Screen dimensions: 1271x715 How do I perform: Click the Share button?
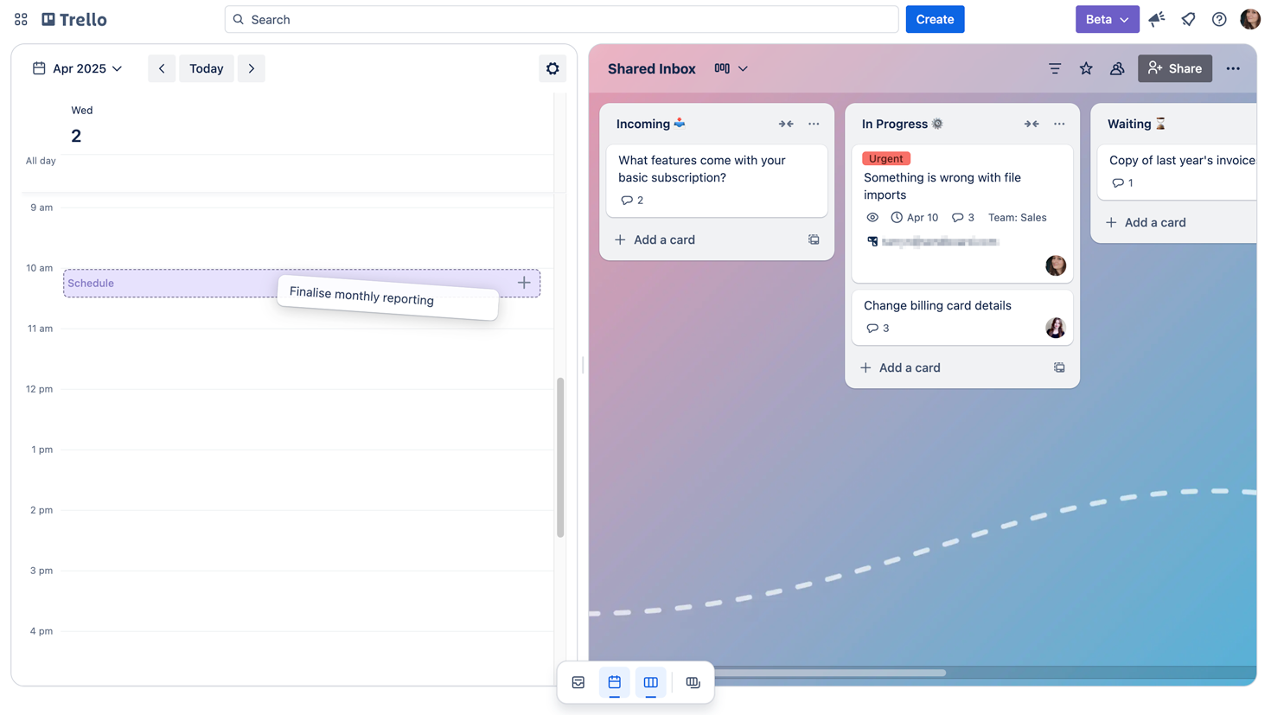[1174, 68]
